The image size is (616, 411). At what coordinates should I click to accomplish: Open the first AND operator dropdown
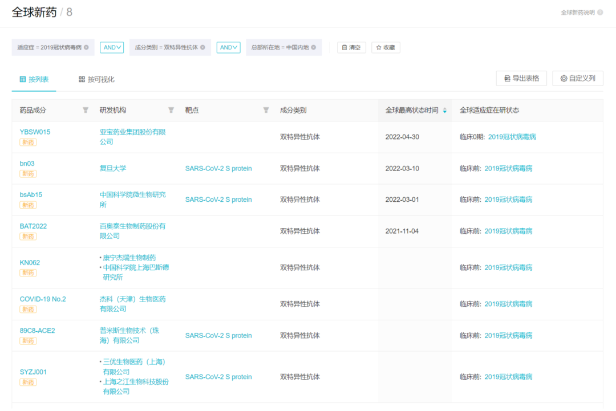click(112, 47)
